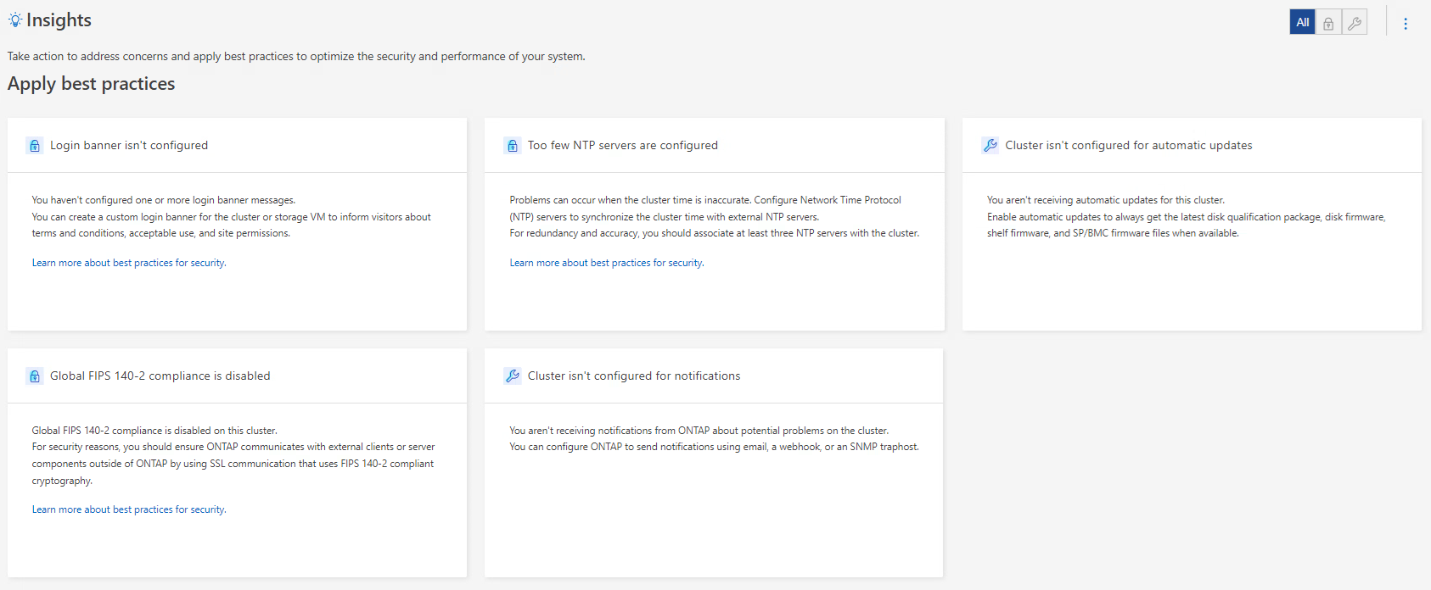This screenshot has width=1431, height=590.
Task: Click lock icon on NTP servers card
Action: coord(513,146)
